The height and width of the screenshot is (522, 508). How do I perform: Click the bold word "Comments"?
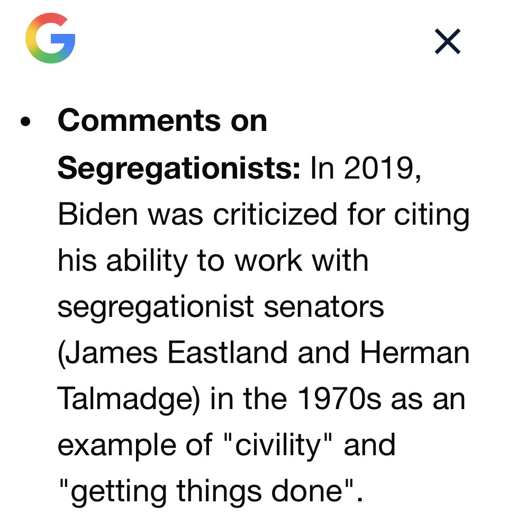pyautogui.click(x=139, y=121)
